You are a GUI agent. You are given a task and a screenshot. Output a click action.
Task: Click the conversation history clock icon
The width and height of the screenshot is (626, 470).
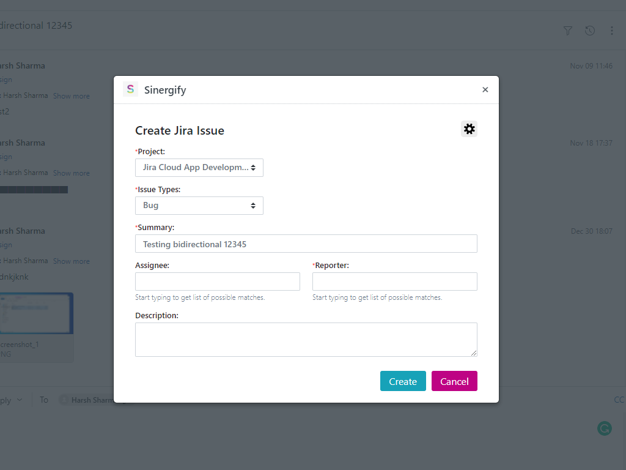coord(590,31)
